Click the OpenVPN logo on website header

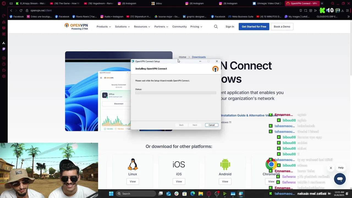pyautogui.click(x=76, y=26)
